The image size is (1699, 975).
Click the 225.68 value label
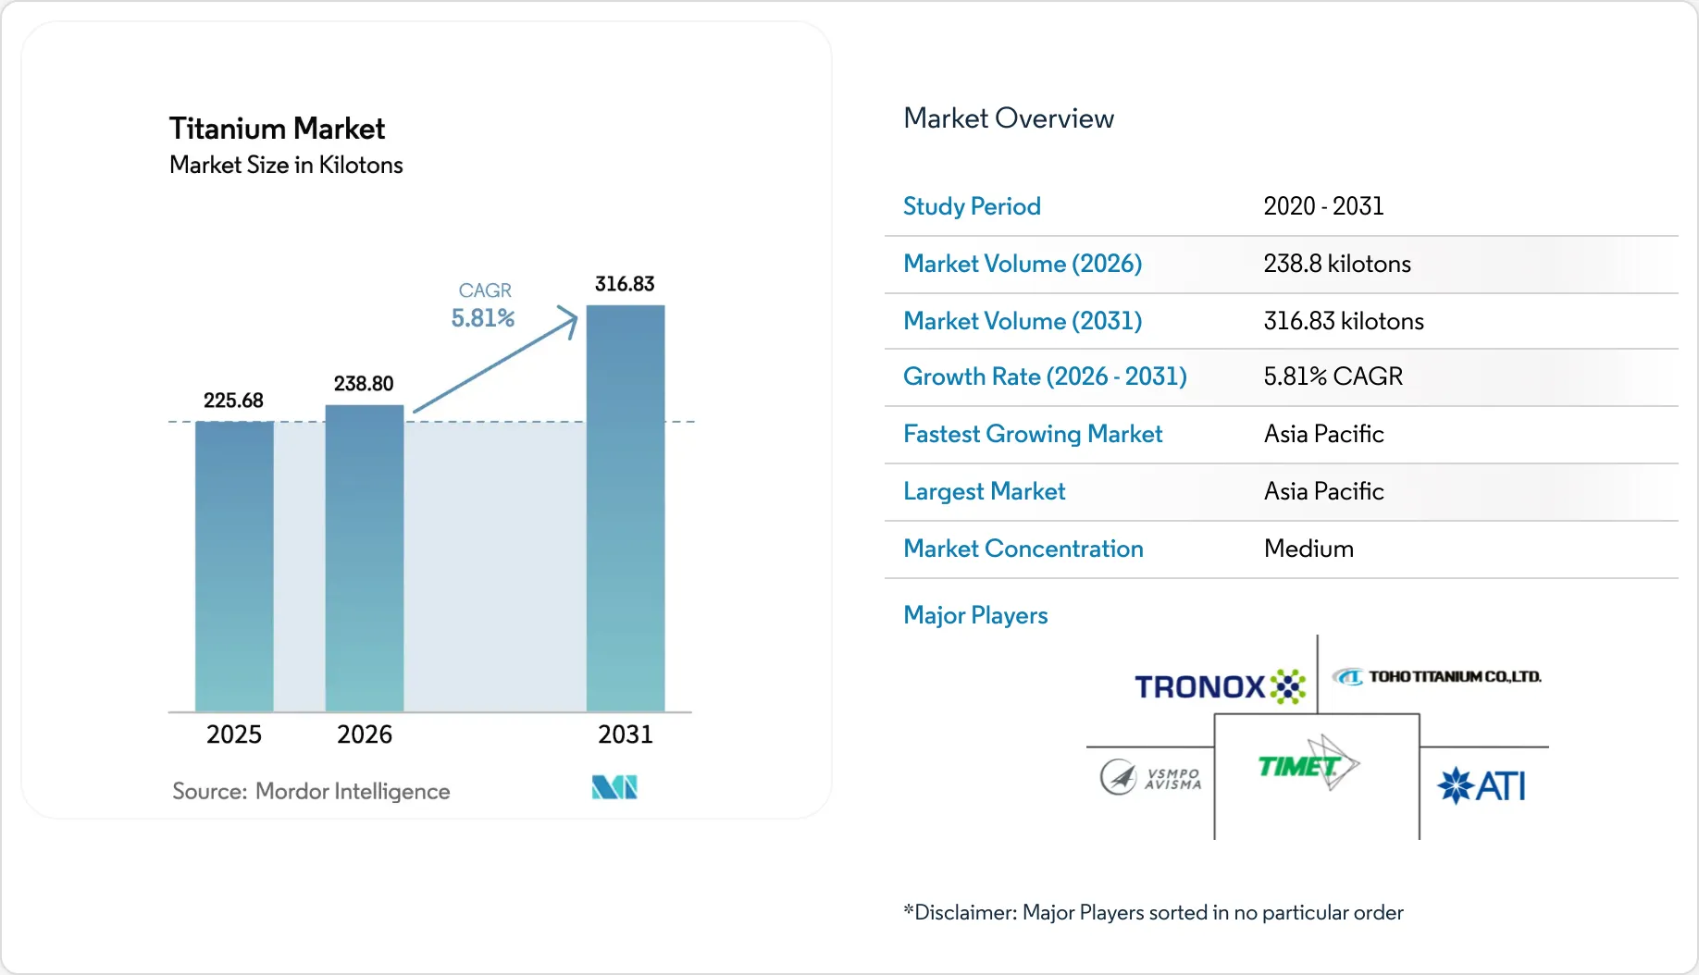233,401
